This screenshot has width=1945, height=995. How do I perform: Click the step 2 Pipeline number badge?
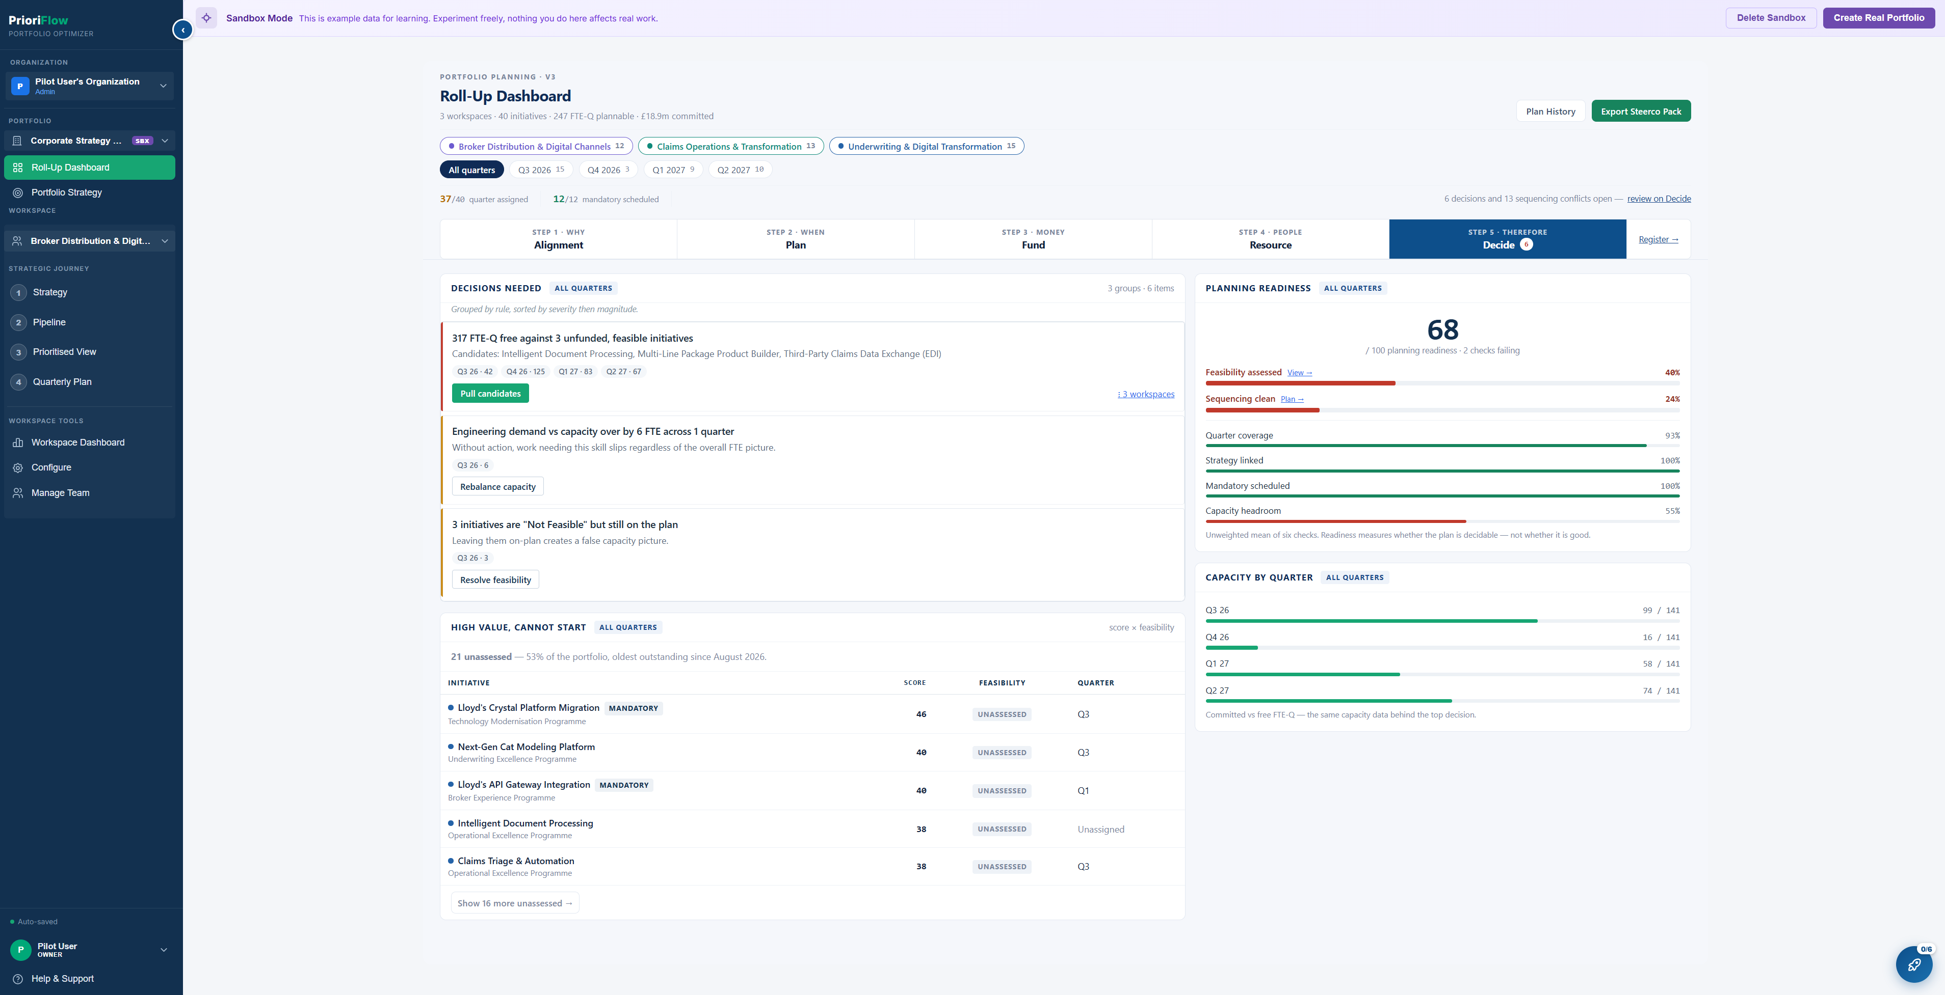tap(19, 322)
